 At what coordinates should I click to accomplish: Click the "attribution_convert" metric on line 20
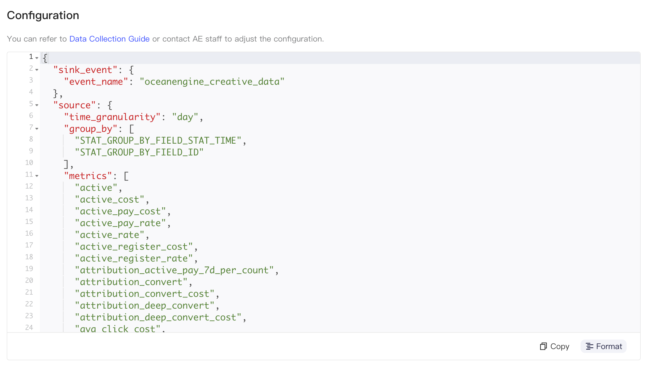click(131, 282)
